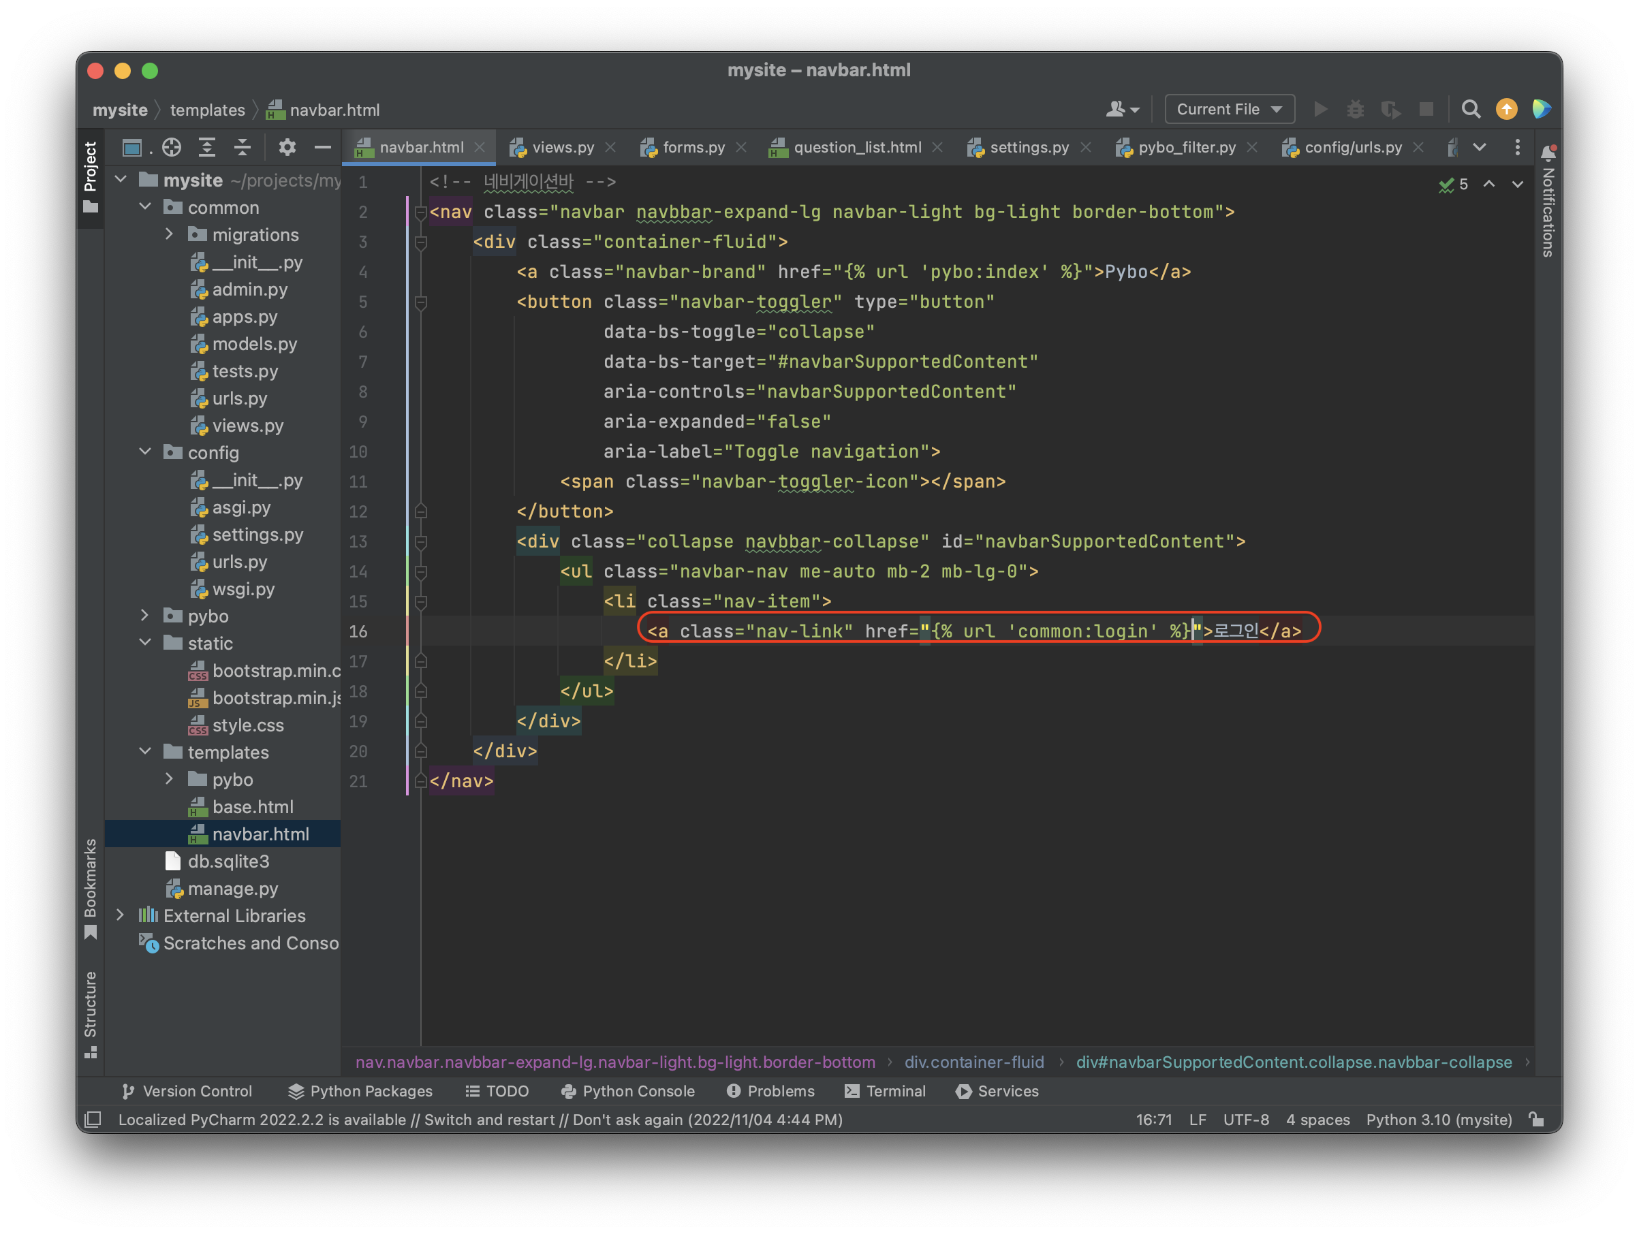Click the Search Everywhere magnifier icon
This screenshot has height=1234, width=1639.
click(1471, 110)
